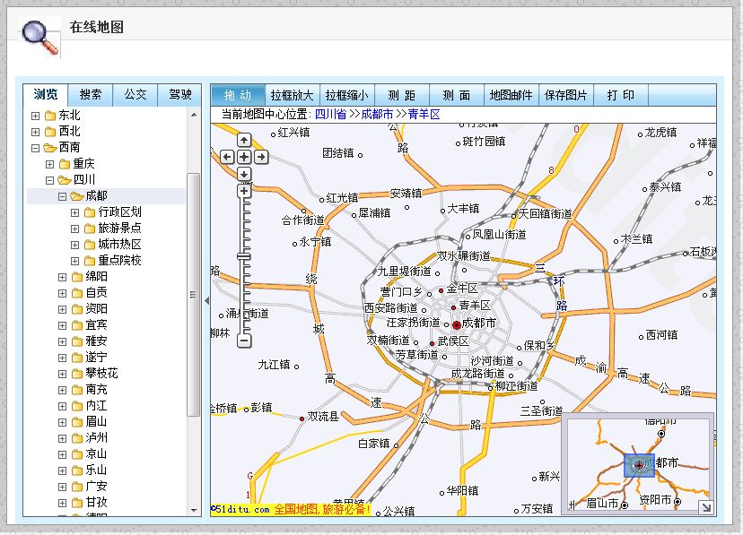Pan the map down with the arrow
The width and height of the screenshot is (743, 535).
click(x=243, y=174)
